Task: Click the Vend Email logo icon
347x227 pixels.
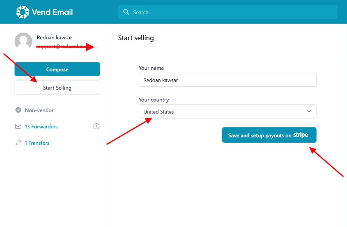Action: [23, 12]
